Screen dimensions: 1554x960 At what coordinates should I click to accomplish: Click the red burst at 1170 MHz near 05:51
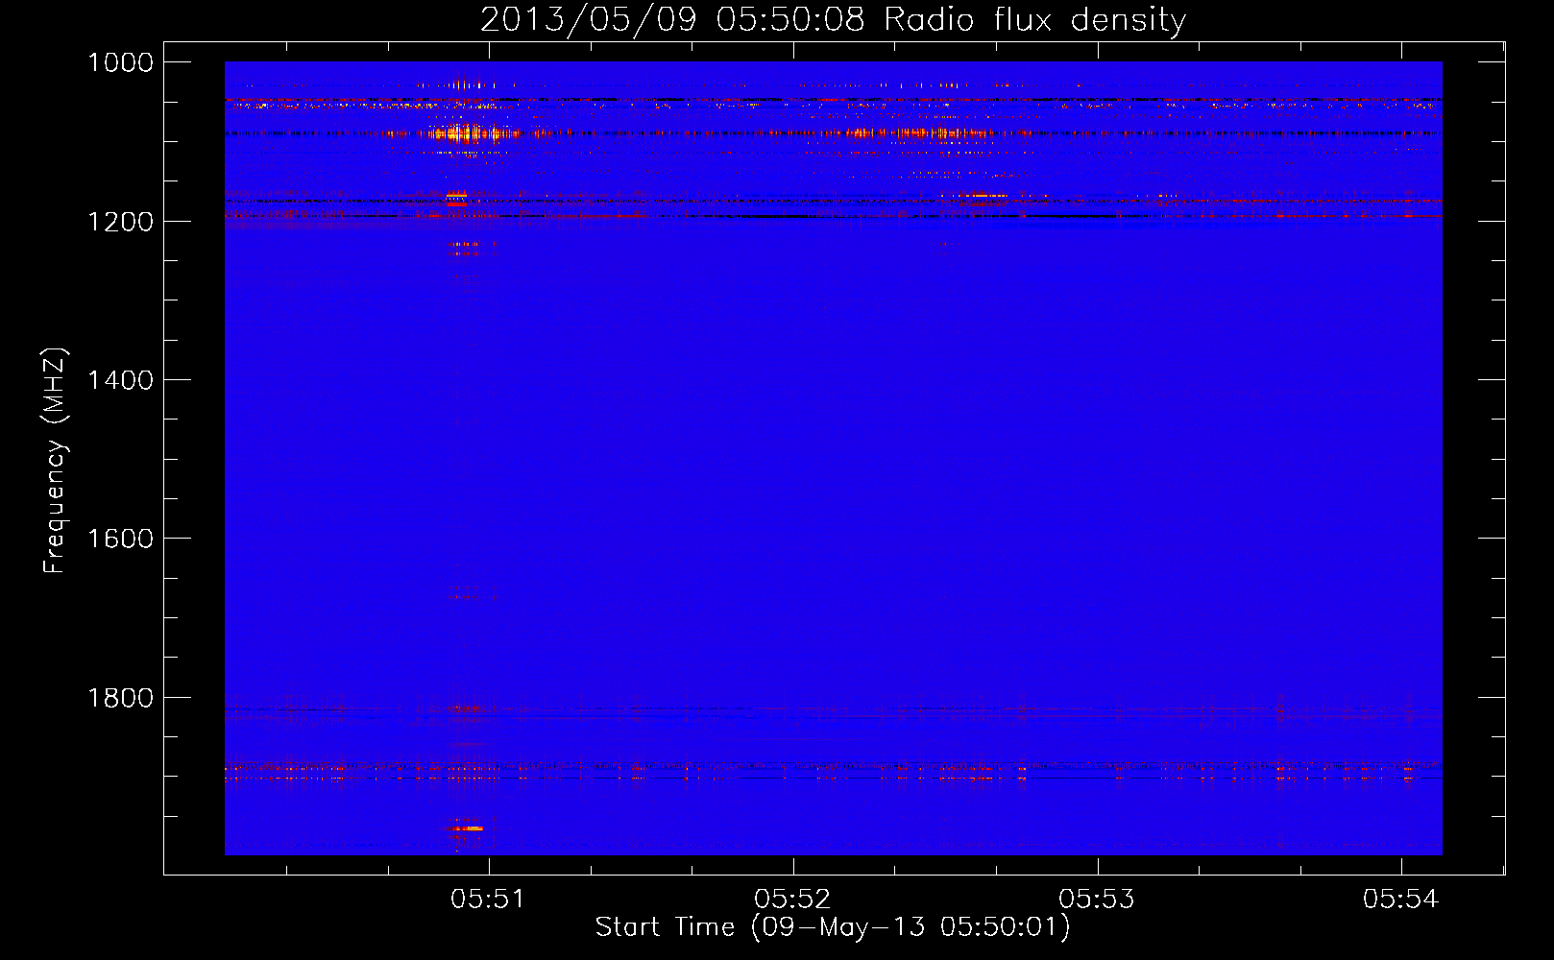coord(456,199)
